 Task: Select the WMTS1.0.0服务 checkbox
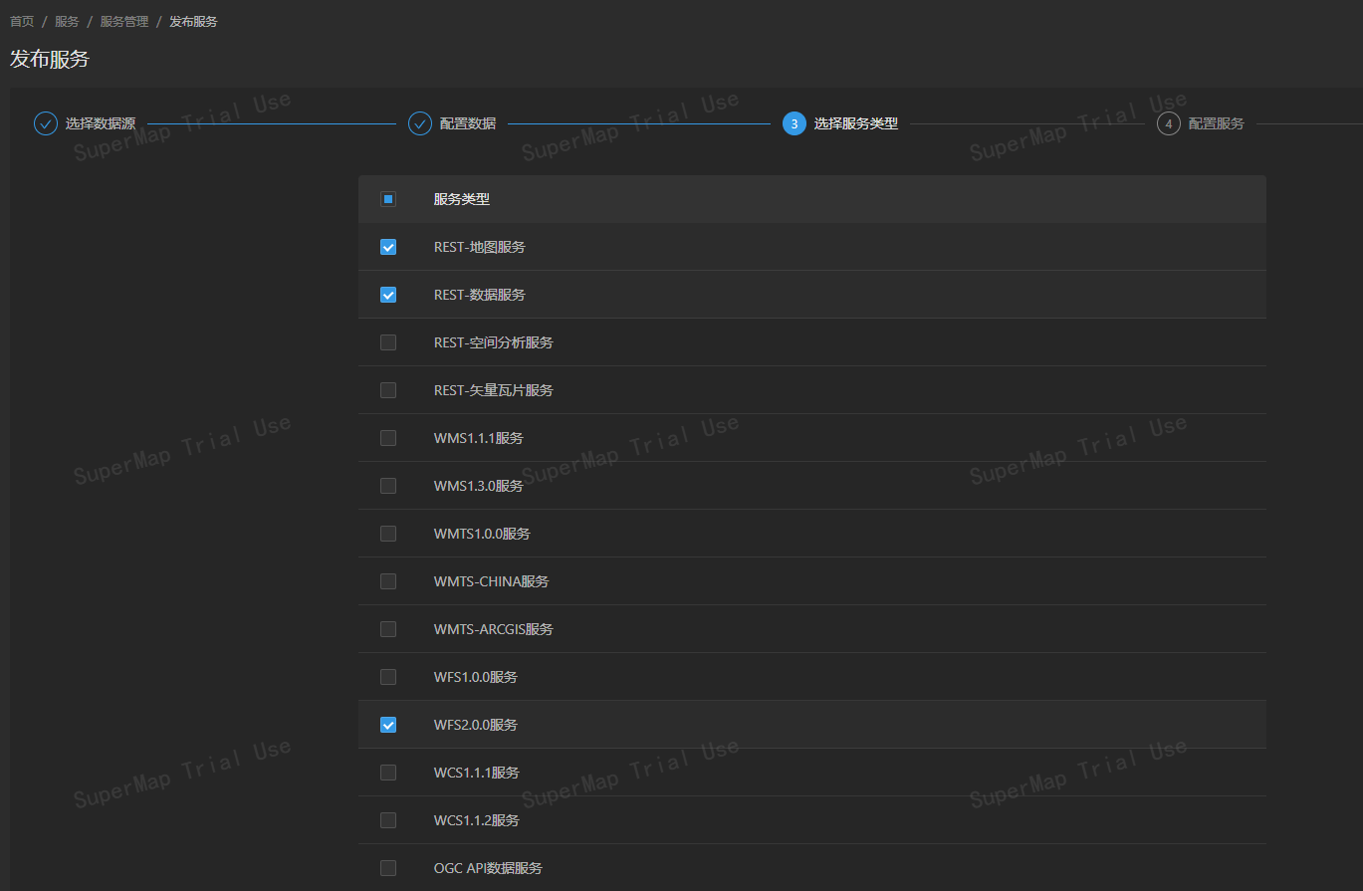[388, 534]
